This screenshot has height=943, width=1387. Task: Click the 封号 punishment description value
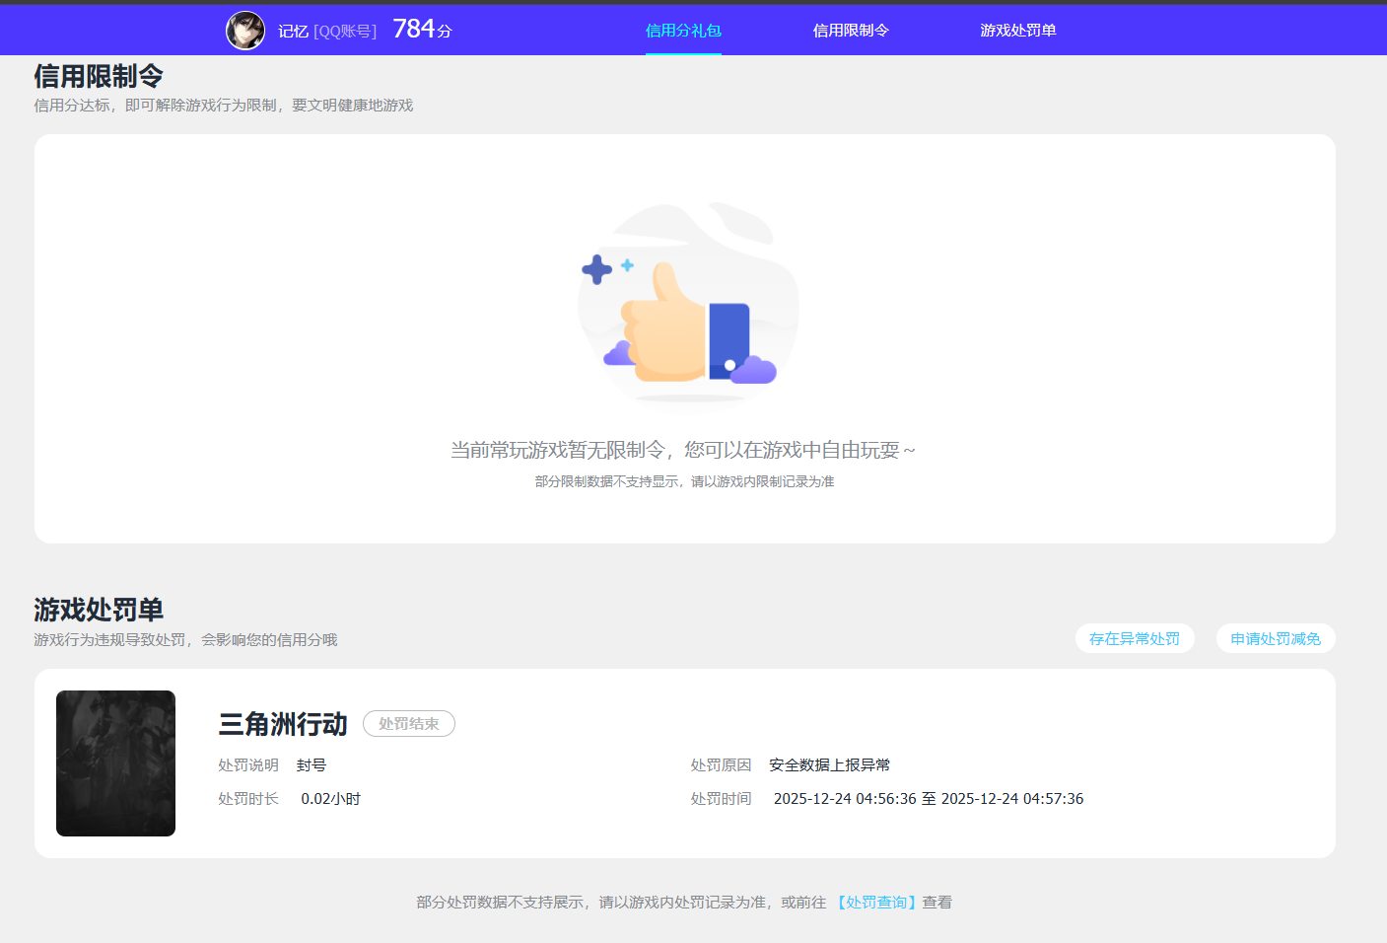314,764
